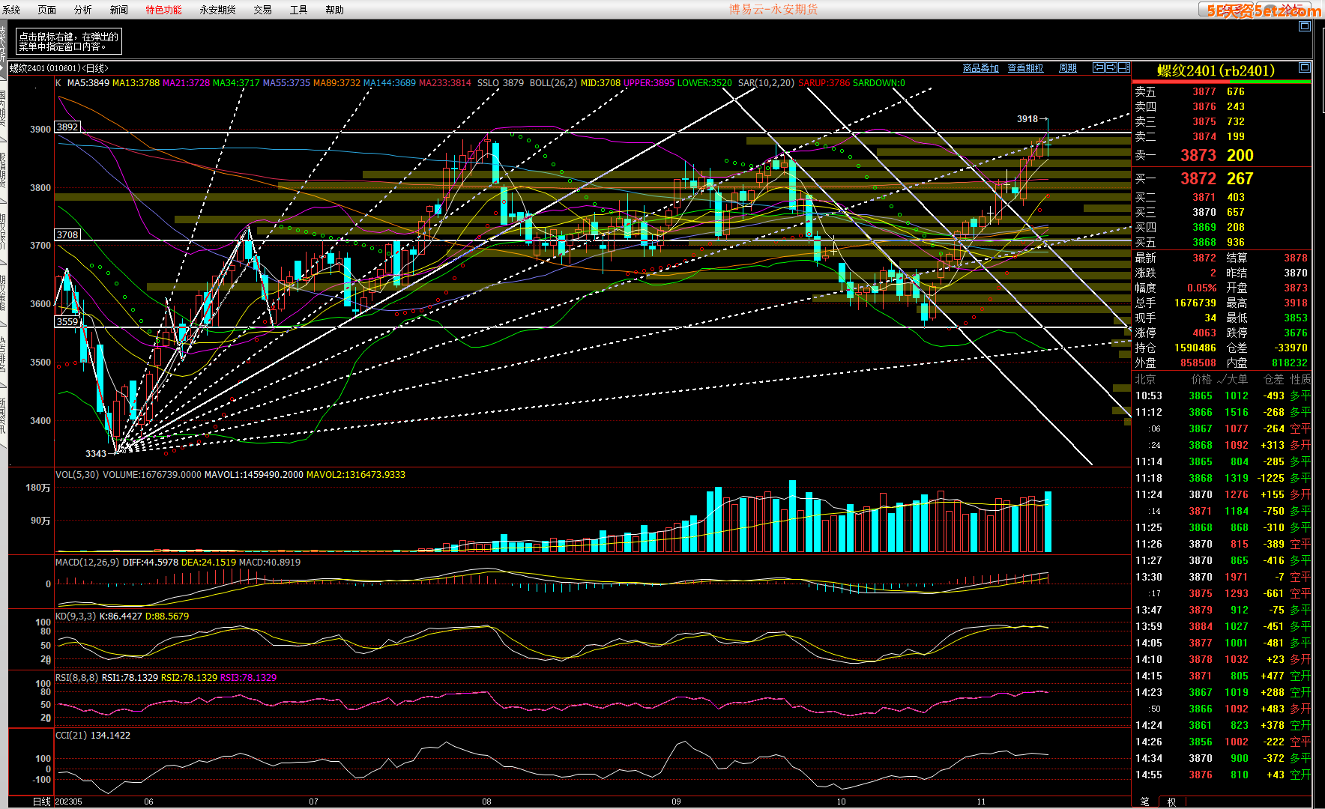
Task: Click the 3892 price line label
Action: click(x=67, y=127)
